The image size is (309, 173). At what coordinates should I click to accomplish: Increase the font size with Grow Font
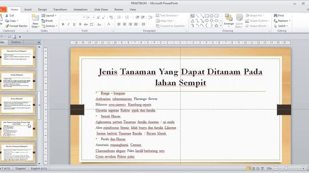point(98,17)
